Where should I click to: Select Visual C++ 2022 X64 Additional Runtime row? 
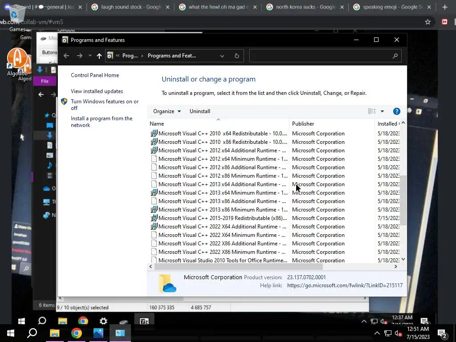[274, 226]
